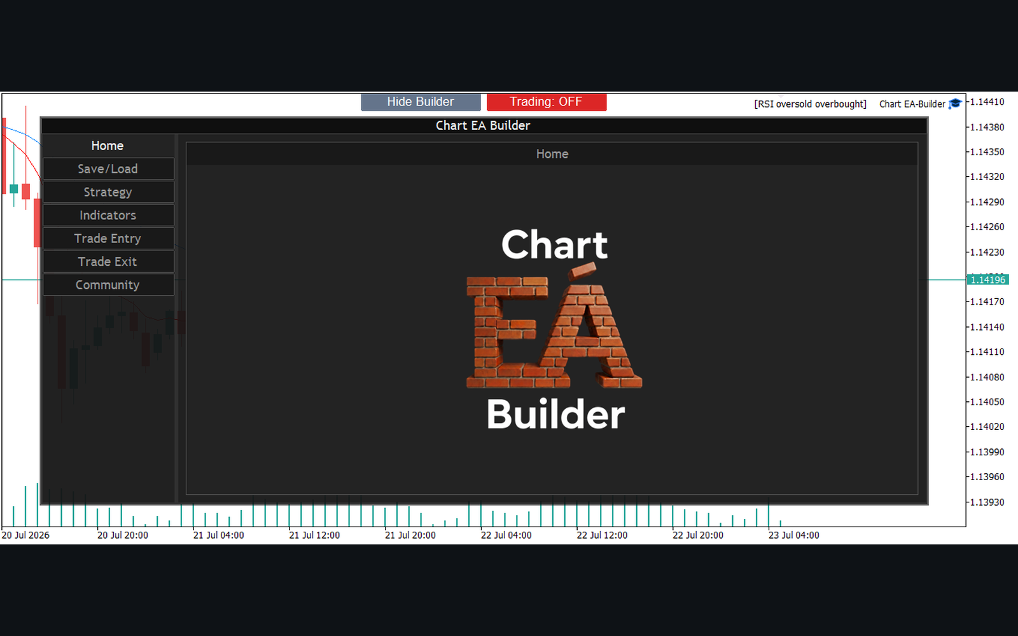This screenshot has width=1018, height=636.
Task: Select the Indicators menu entry
Action: pyautogui.click(x=108, y=216)
